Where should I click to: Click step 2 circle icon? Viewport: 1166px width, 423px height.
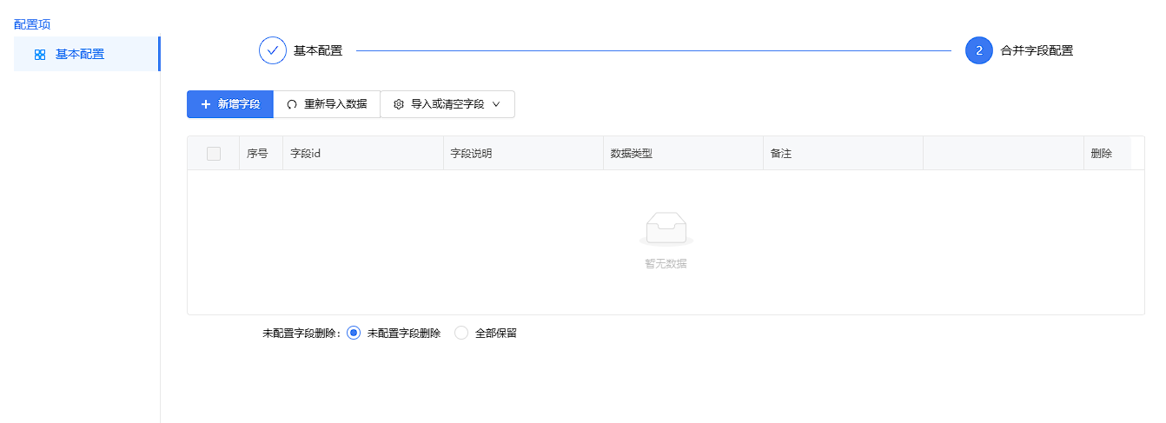tap(979, 50)
